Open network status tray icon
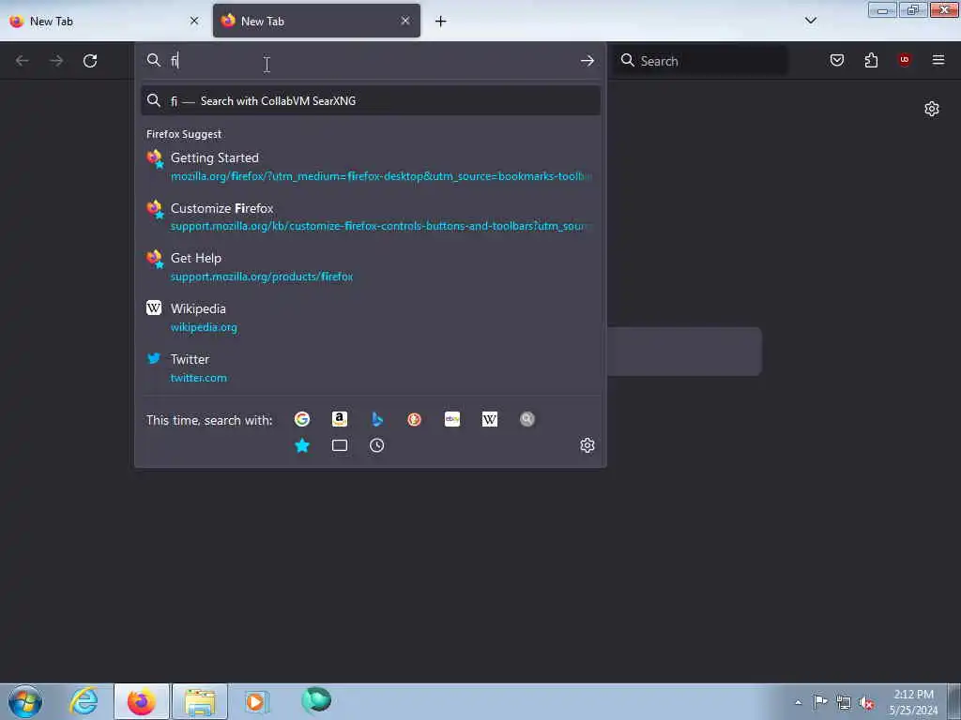This screenshot has height=720, width=961. [844, 702]
